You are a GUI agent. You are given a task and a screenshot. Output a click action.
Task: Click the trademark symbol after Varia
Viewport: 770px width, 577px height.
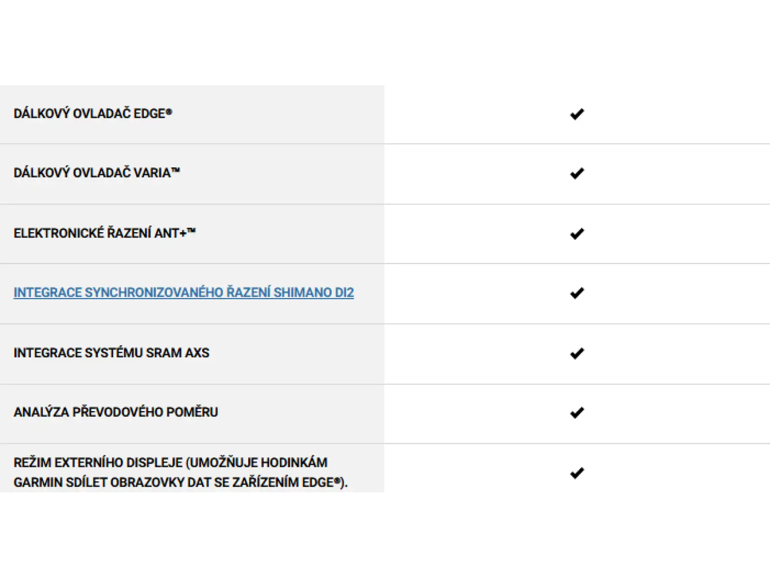176,170
